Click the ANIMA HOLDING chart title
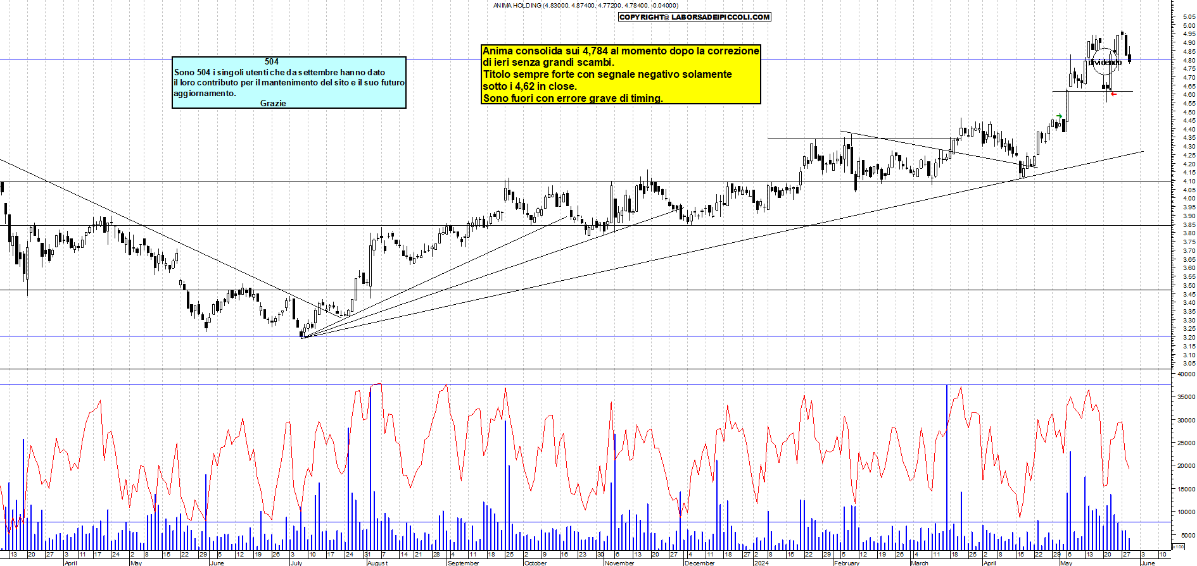 pyautogui.click(x=585, y=6)
